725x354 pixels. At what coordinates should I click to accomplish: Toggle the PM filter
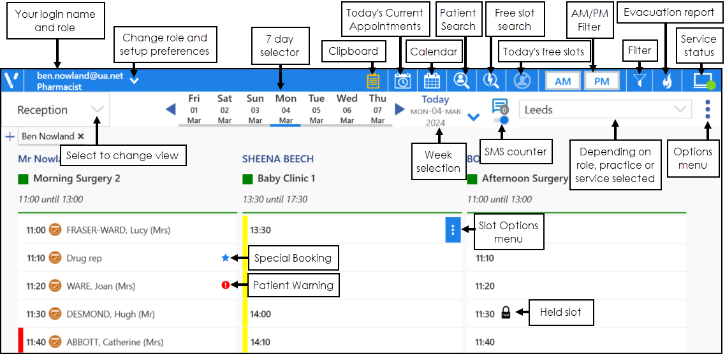coord(601,81)
